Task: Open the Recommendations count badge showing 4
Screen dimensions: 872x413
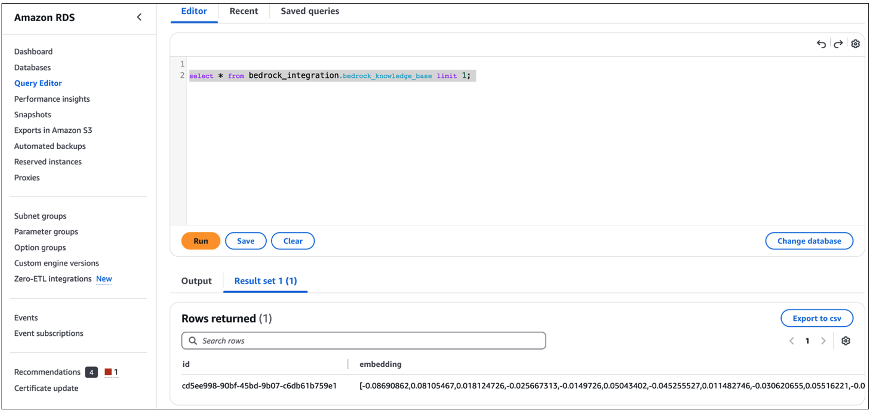Action: tap(91, 372)
